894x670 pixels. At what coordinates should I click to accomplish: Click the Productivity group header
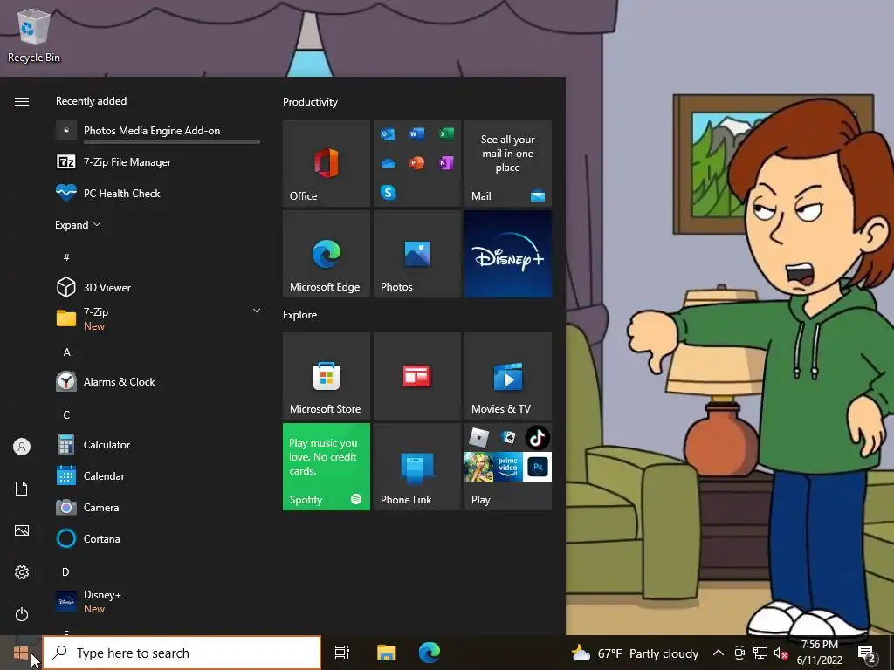point(310,102)
